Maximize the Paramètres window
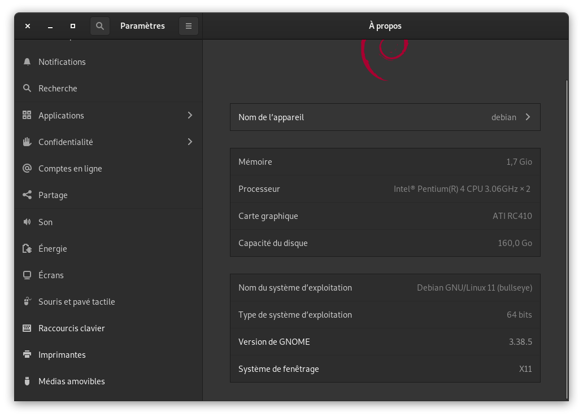 point(73,26)
